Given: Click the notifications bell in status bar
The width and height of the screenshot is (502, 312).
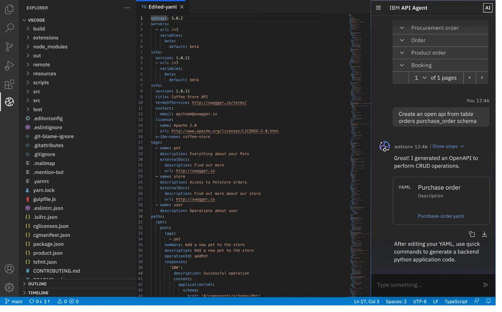Looking at the screenshot, I should pyautogui.click(x=488, y=301).
